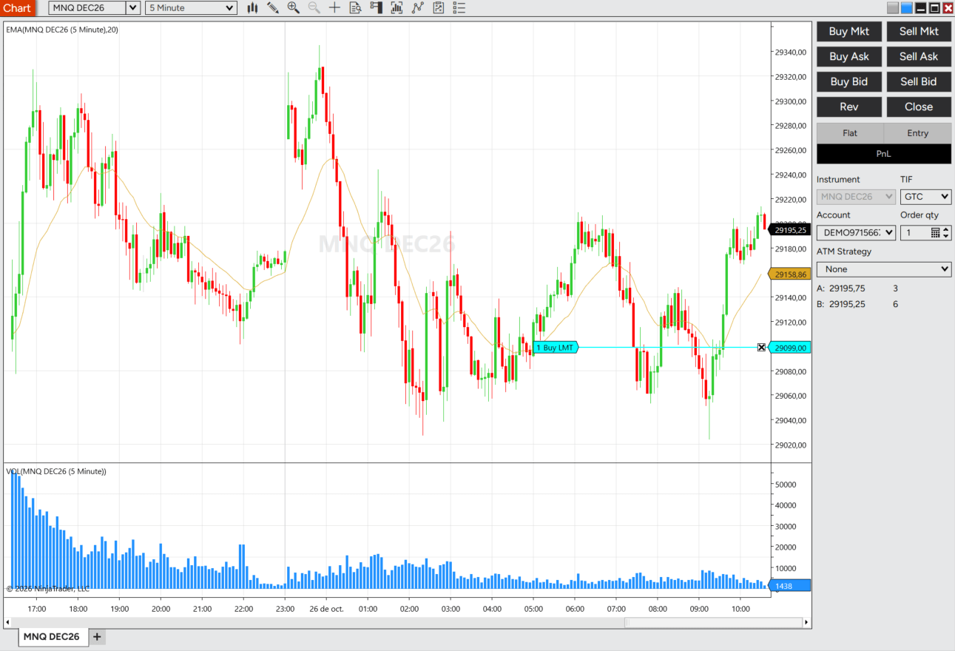Click Buy Mkt button
The height and width of the screenshot is (651, 955).
[849, 31]
